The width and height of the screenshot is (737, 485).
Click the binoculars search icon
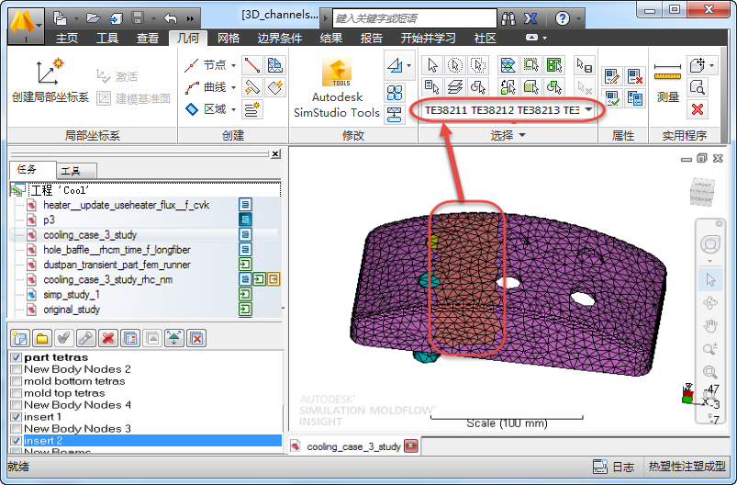coord(508,18)
